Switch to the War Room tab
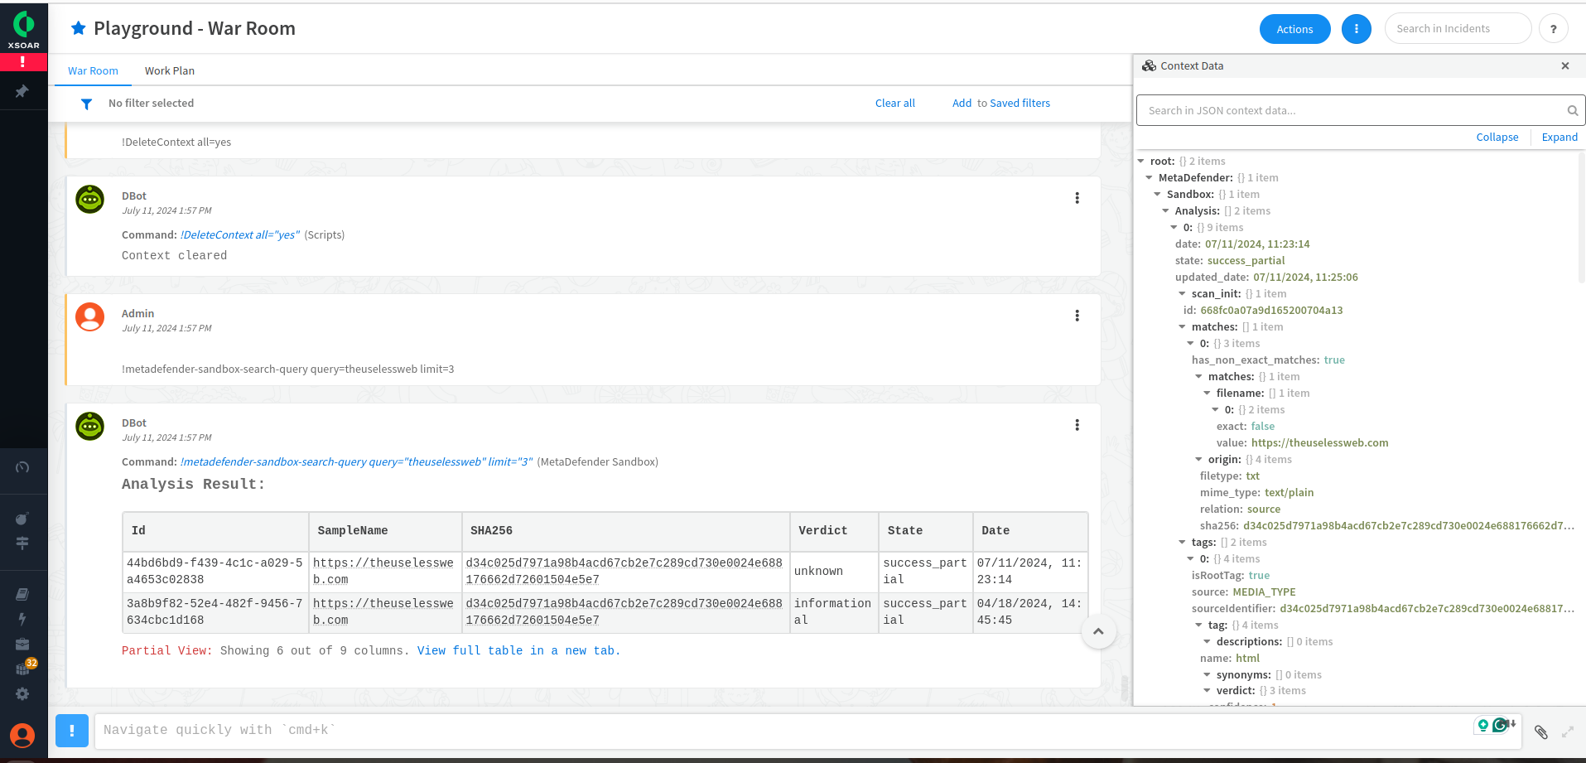 93,70
